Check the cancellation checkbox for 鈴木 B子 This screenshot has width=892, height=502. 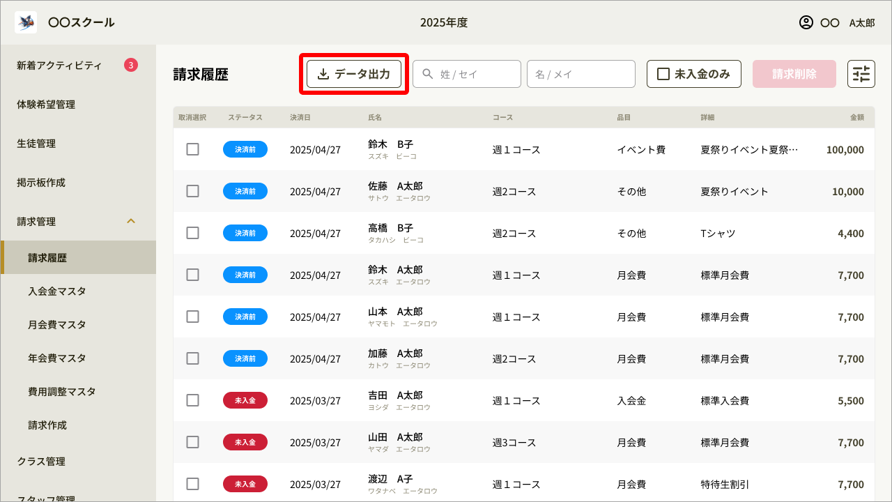point(193,149)
